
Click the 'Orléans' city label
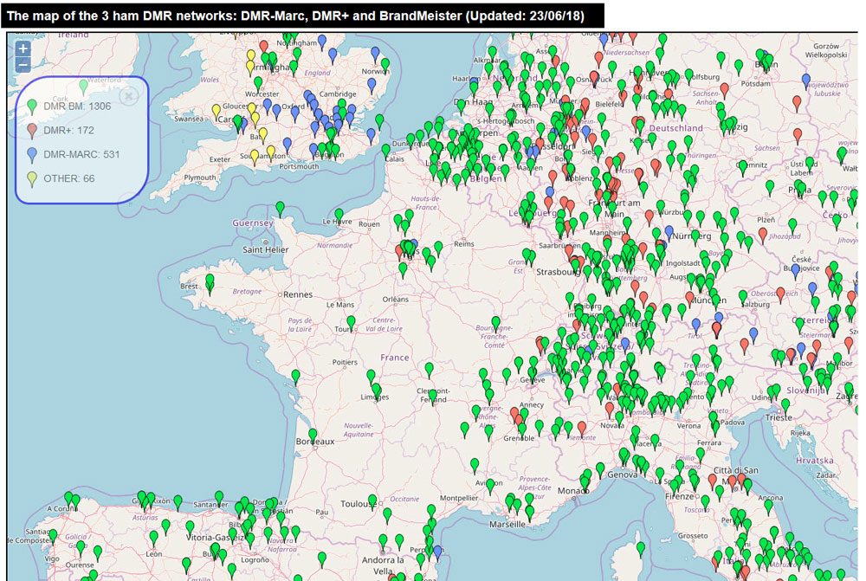coord(396,300)
